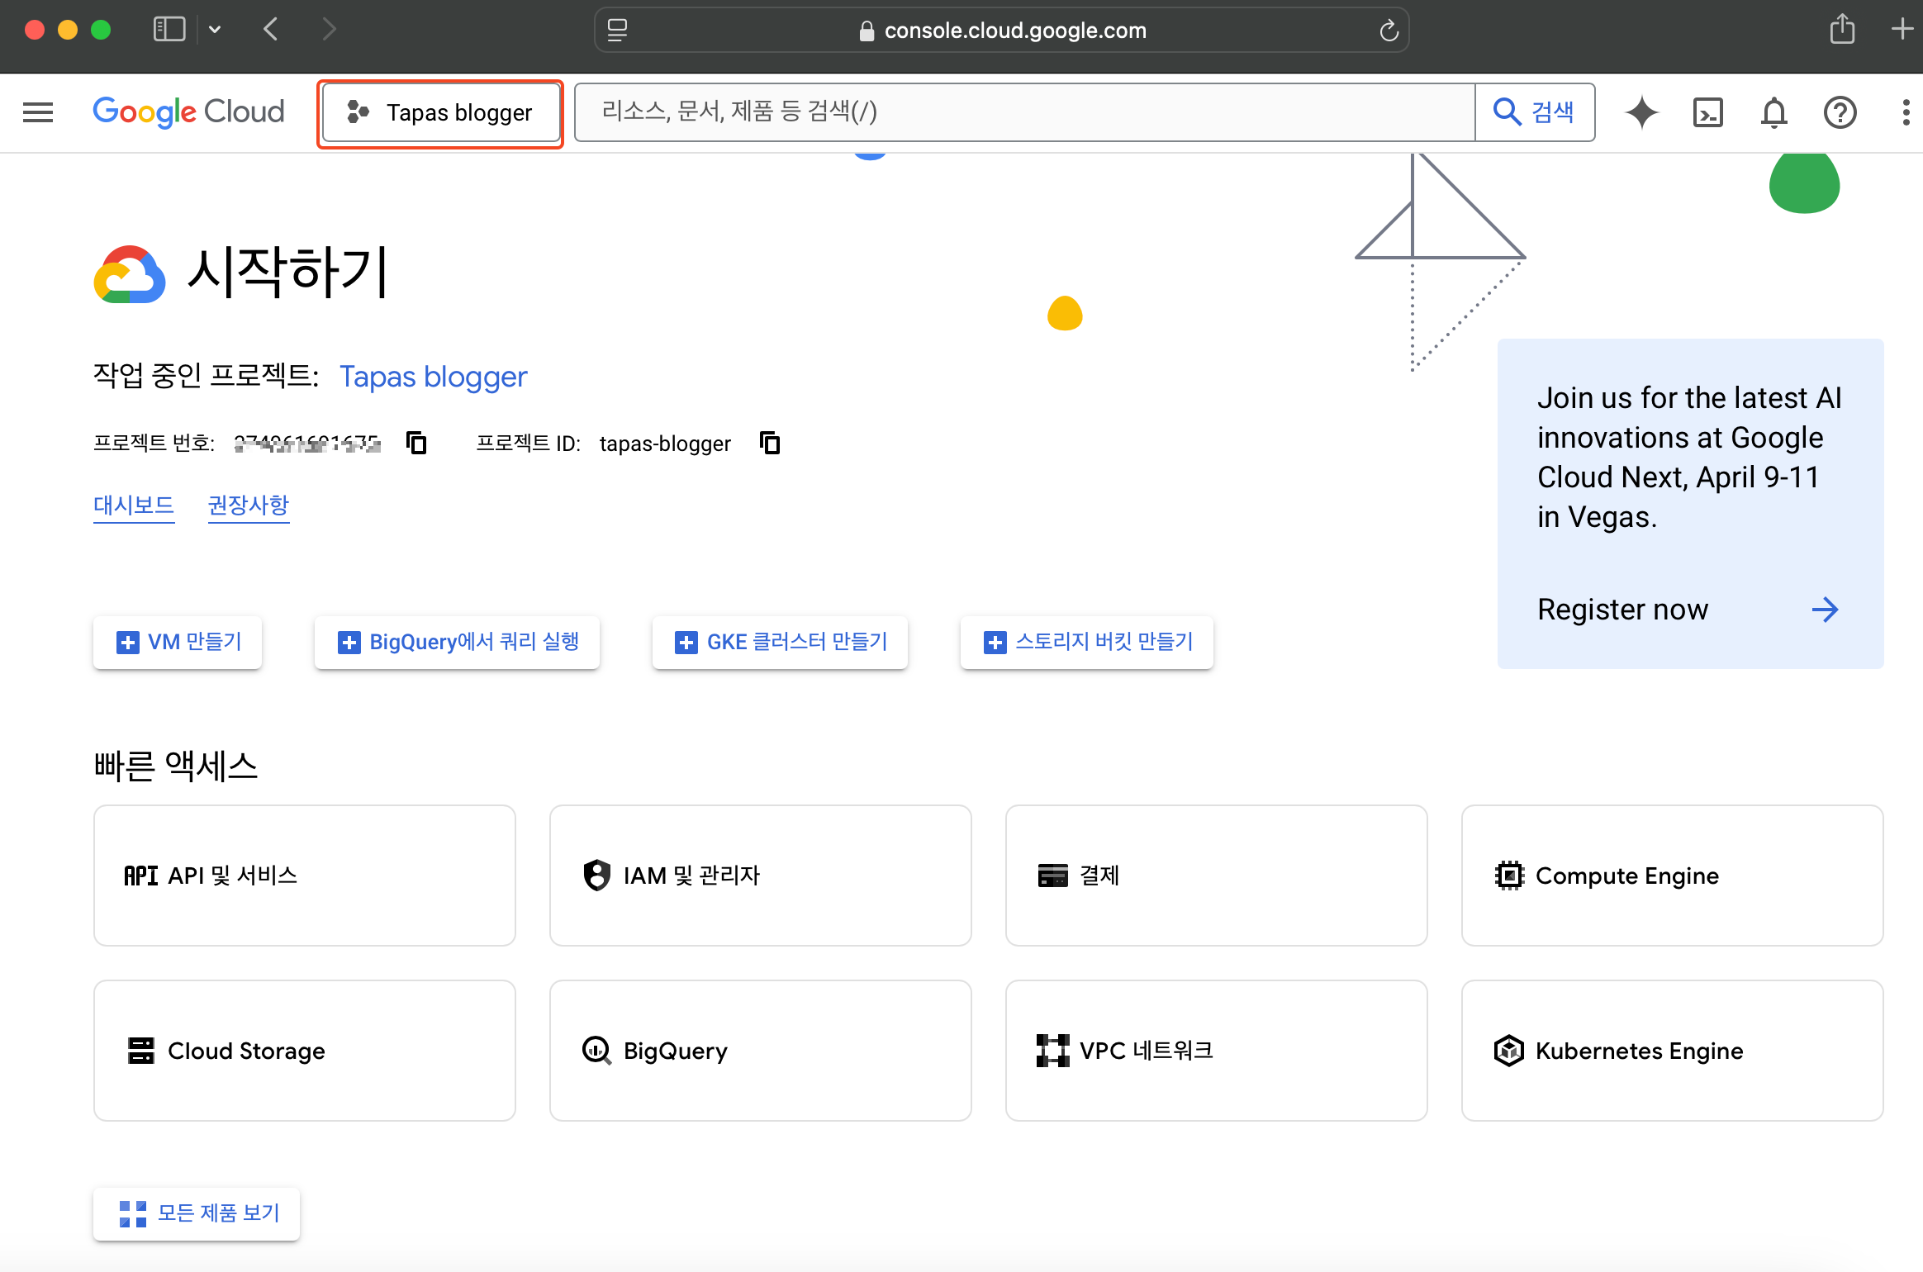Open the IAM 및 관리자 card
The image size is (1923, 1272).
tap(761, 876)
